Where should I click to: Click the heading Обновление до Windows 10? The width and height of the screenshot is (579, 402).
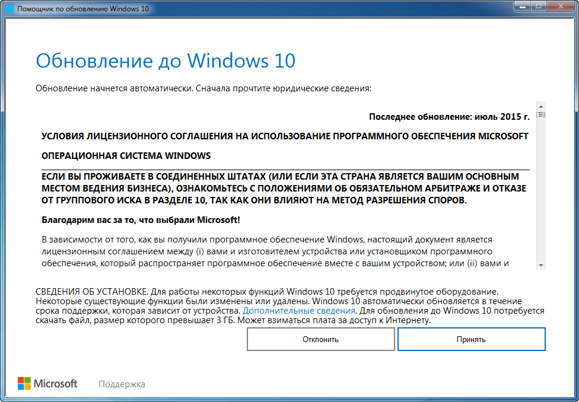coord(166,61)
